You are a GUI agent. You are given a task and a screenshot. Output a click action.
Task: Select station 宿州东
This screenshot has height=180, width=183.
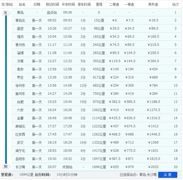coord(20,94)
